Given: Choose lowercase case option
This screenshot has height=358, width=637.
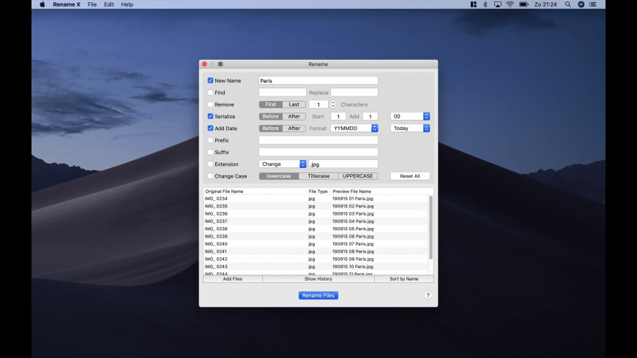Looking at the screenshot, I should click(x=279, y=176).
